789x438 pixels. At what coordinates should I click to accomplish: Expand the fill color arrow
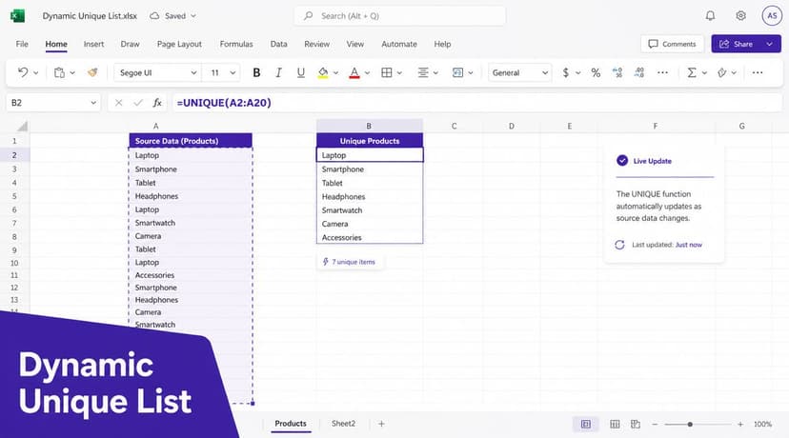pos(335,73)
